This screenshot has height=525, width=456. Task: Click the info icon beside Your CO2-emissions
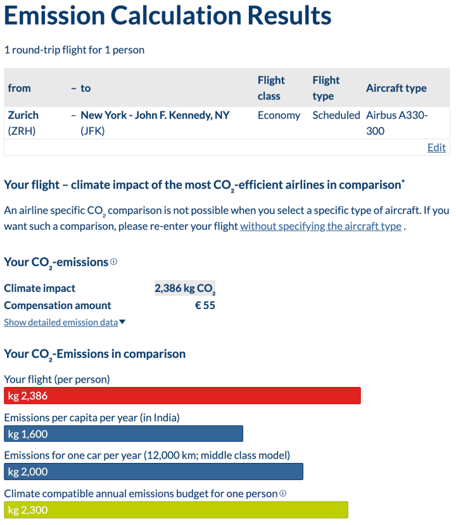[x=114, y=262]
